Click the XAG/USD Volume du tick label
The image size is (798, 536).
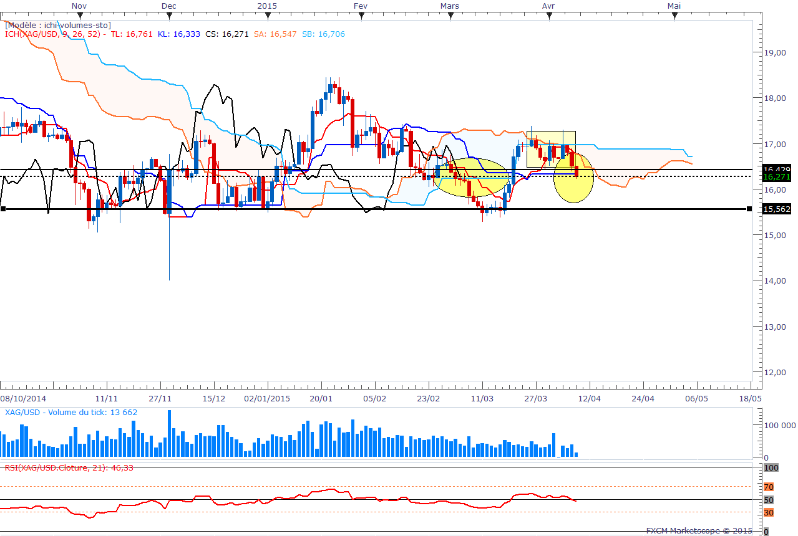(71, 412)
